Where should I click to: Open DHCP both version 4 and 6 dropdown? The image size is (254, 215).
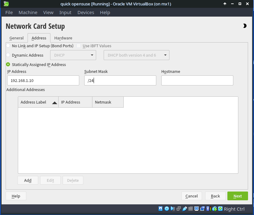click(x=137, y=55)
